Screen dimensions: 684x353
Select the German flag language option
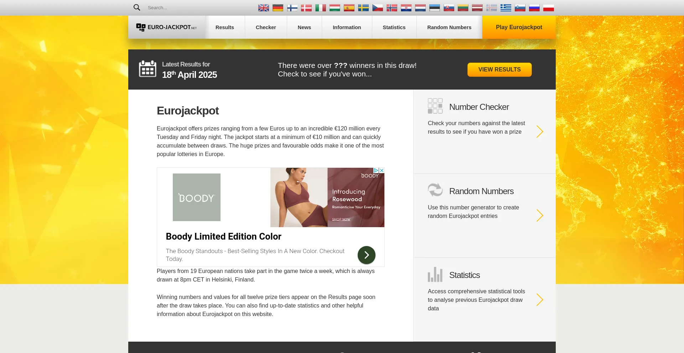click(278, 7)
